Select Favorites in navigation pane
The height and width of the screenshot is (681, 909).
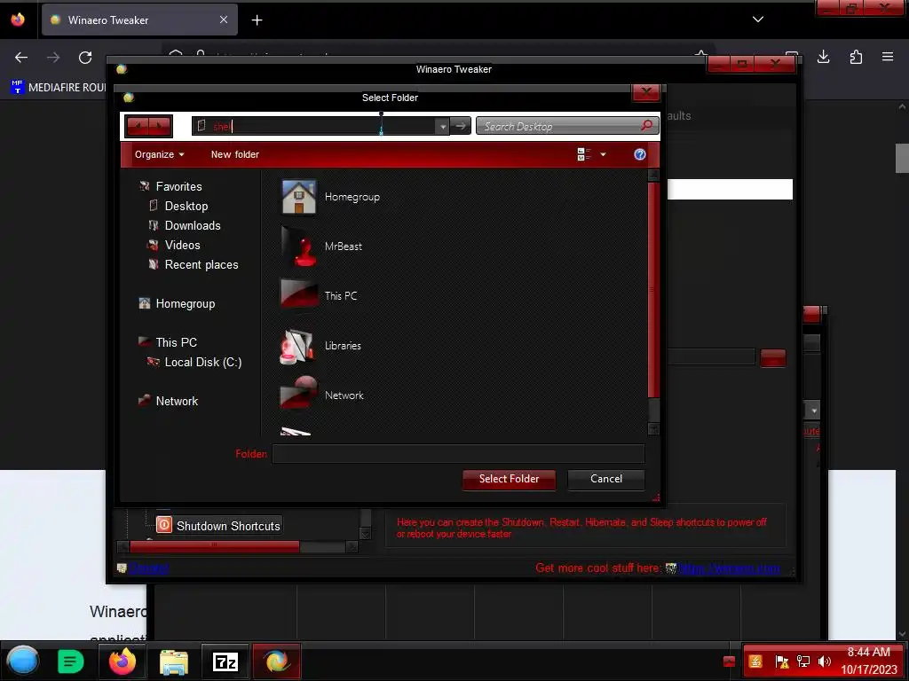(x=178, y=186)
